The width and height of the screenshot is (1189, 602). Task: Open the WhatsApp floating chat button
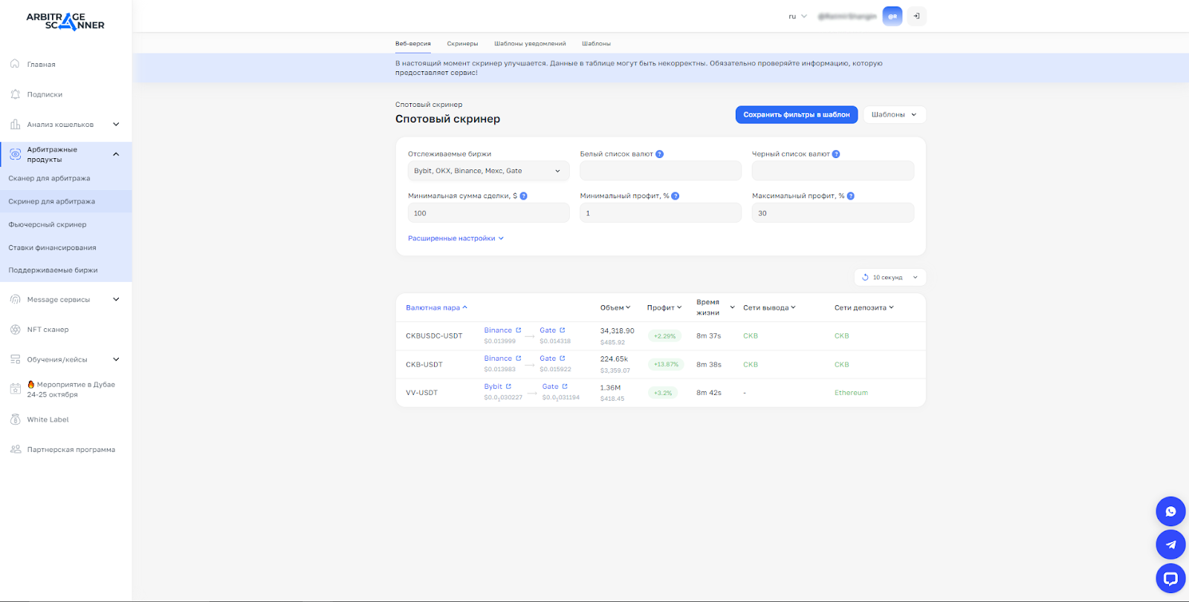(x=1170, y=511)
